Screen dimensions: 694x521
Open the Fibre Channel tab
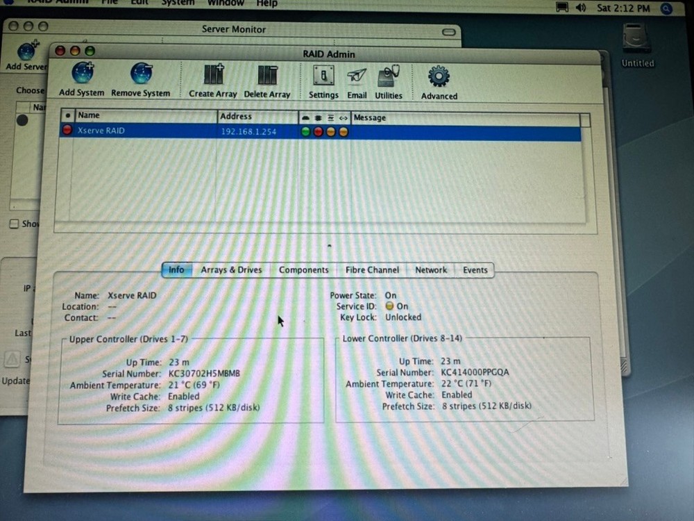(372, 270)
